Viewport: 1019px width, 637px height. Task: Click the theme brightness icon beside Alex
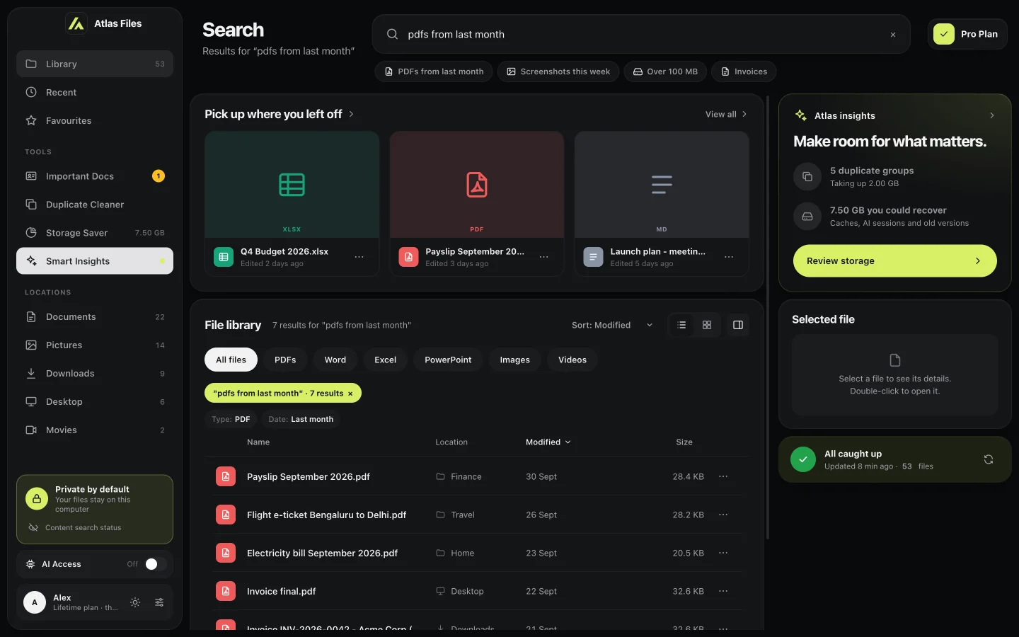point(135,602)
